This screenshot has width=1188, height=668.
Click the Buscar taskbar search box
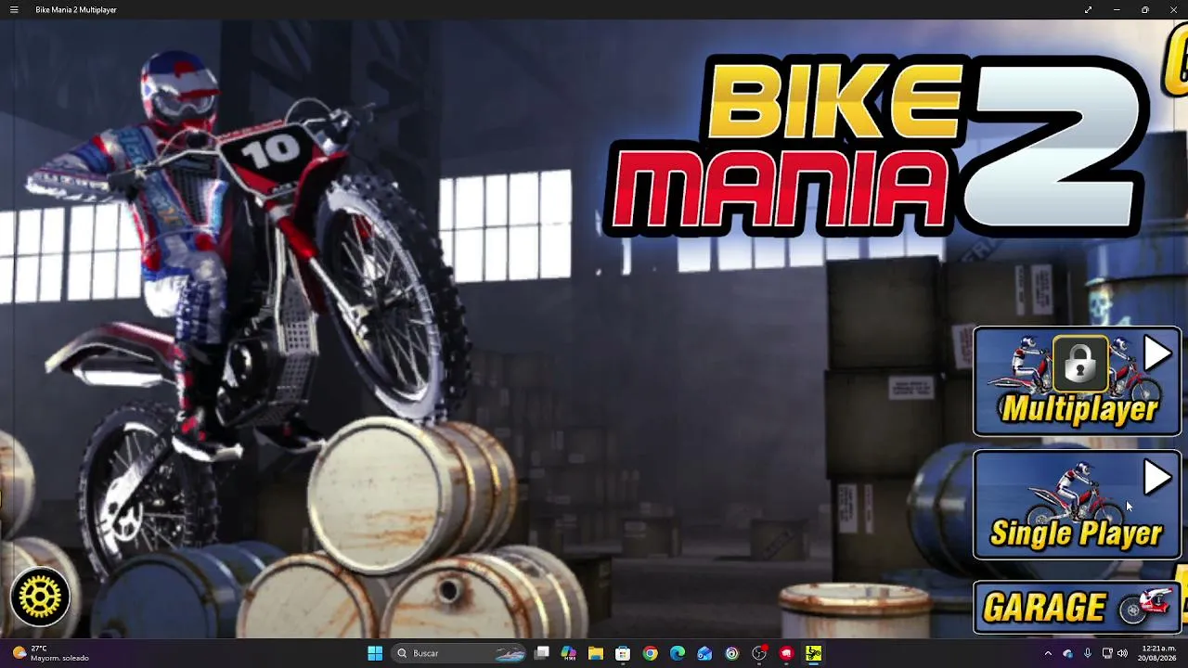(459, 653)
